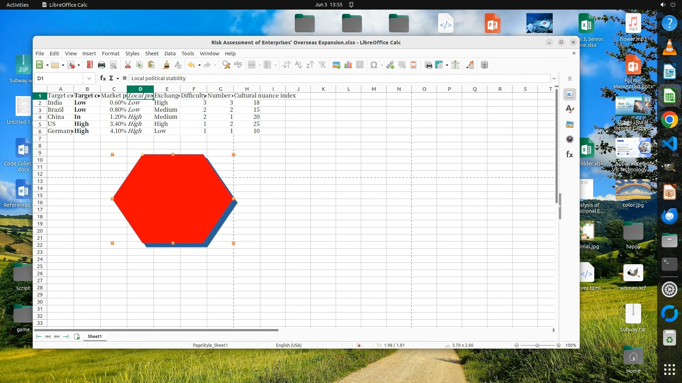Click the Print icon in the toolbar
Viewport: 682px width, 383px height.
[x=102, y=65]
